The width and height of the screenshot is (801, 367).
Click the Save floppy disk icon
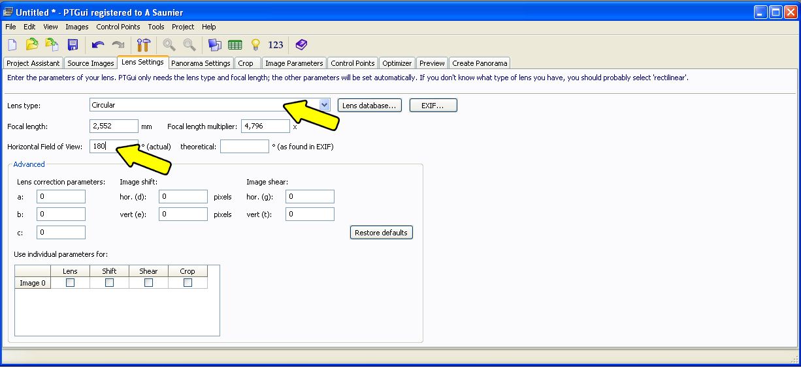73,44
